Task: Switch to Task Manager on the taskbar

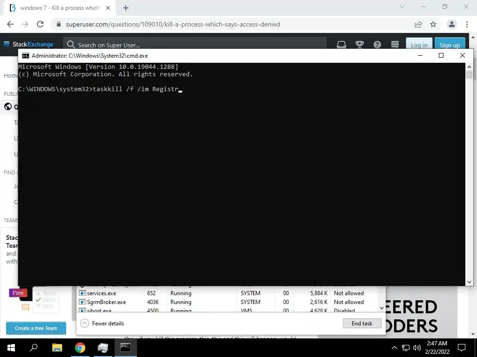Action: [103, 348]
